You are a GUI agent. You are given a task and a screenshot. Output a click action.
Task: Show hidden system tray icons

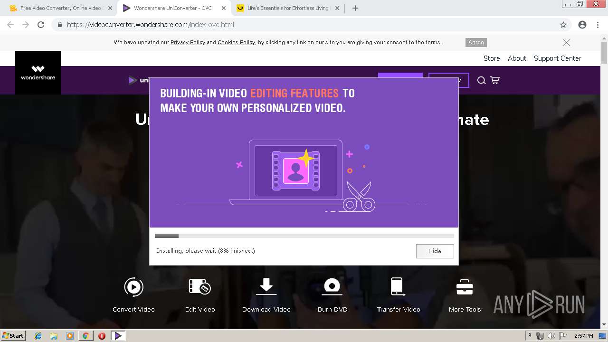click(x=530, y=336)
